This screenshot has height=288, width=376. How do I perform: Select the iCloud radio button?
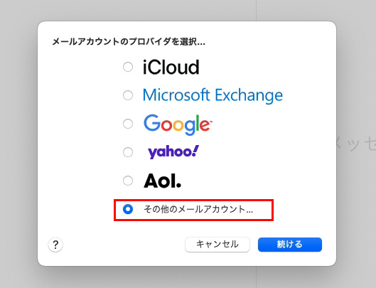point(128,67)
